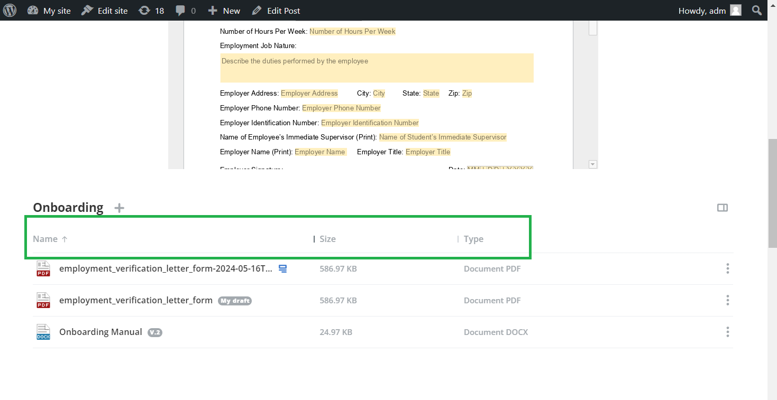Click the Edit Post link
The image size is (777, 400).
pyautogui.click(x=276, y=11)
